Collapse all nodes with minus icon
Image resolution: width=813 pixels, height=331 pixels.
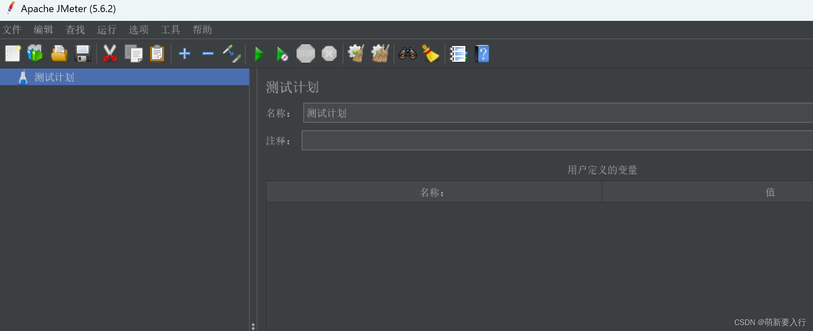coord(208,53)
